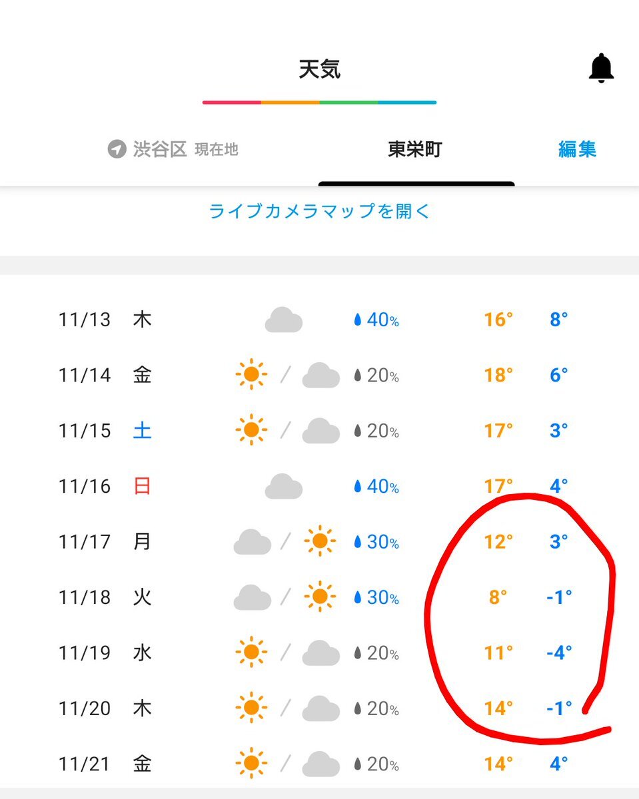Tap the cloud icon on 11/15 row
The image size is (639, 799).
pos(321,431)
